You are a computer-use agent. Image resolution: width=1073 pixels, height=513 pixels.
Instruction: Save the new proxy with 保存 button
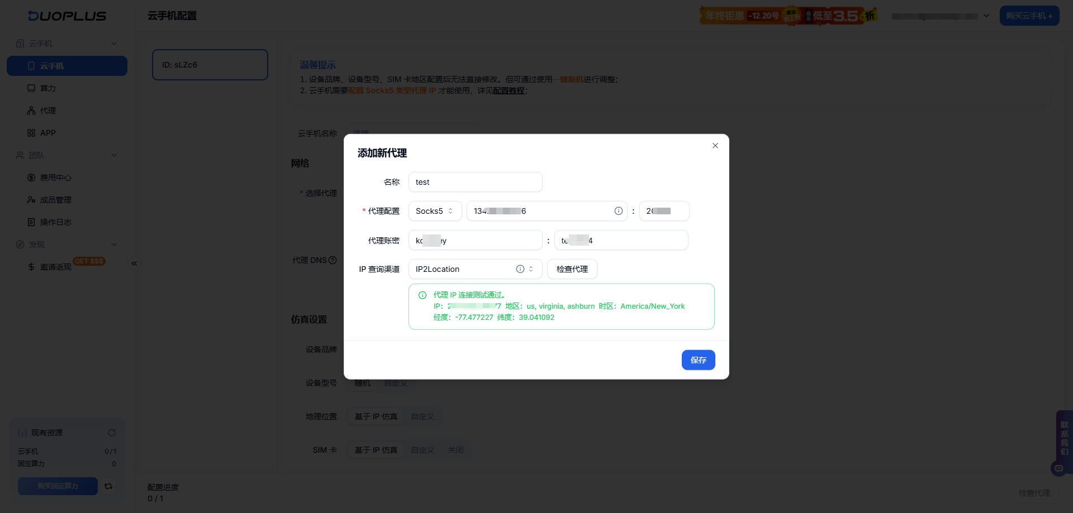698,360
